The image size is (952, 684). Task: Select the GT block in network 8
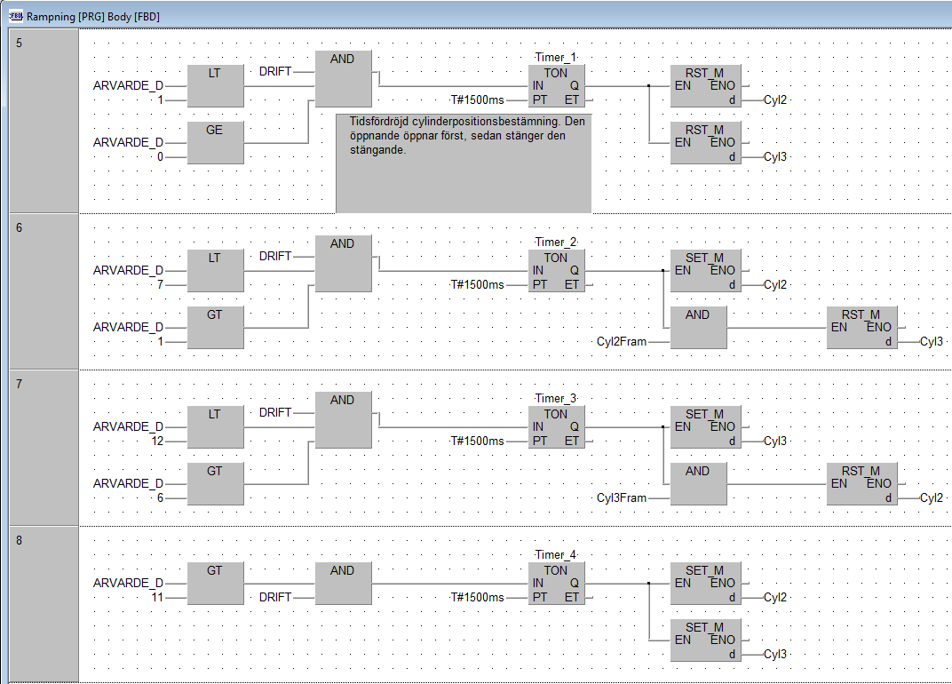point(215,583)
